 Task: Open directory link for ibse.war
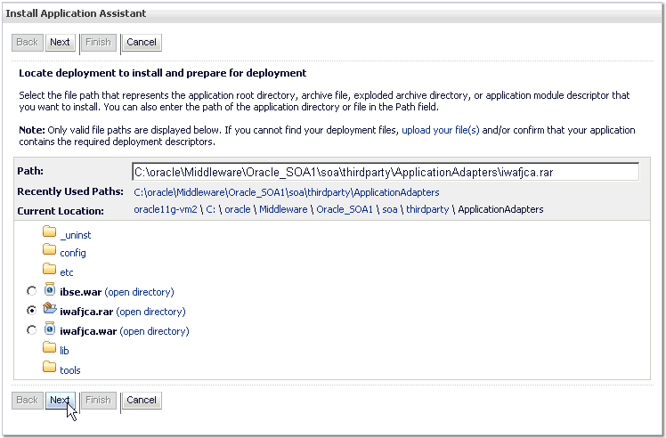tap(139, 292)
